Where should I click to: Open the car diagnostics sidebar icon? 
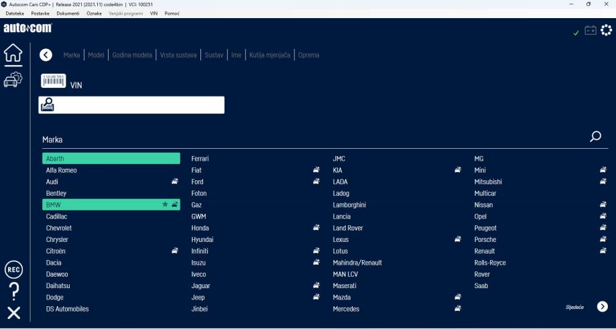click(x=13, y=79)
